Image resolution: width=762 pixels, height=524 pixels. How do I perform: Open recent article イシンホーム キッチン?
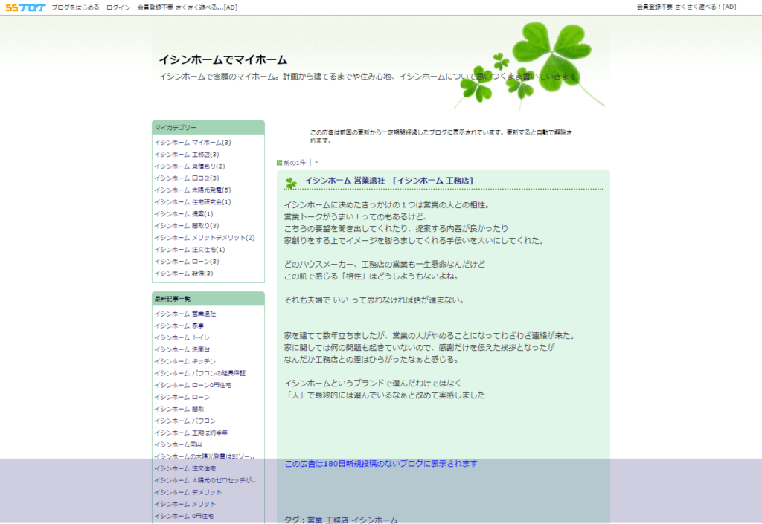point(185,361)
